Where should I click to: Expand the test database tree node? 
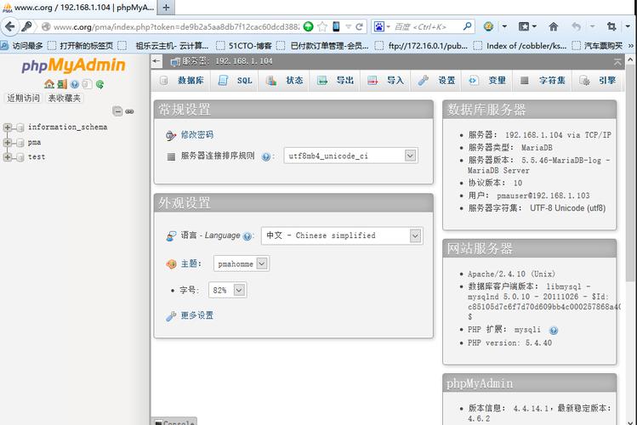click(x=8, y=157)
